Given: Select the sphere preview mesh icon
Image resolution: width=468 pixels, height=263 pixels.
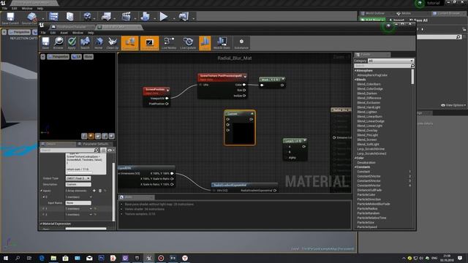Looking at the screenshot, I should coord(91,137).
